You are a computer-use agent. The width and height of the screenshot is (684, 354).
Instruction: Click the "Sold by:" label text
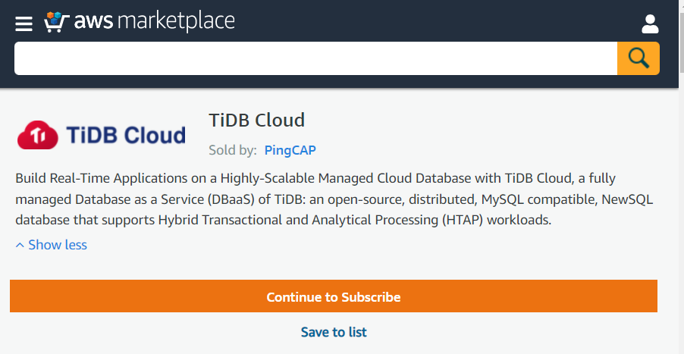[x=233, y=150]
